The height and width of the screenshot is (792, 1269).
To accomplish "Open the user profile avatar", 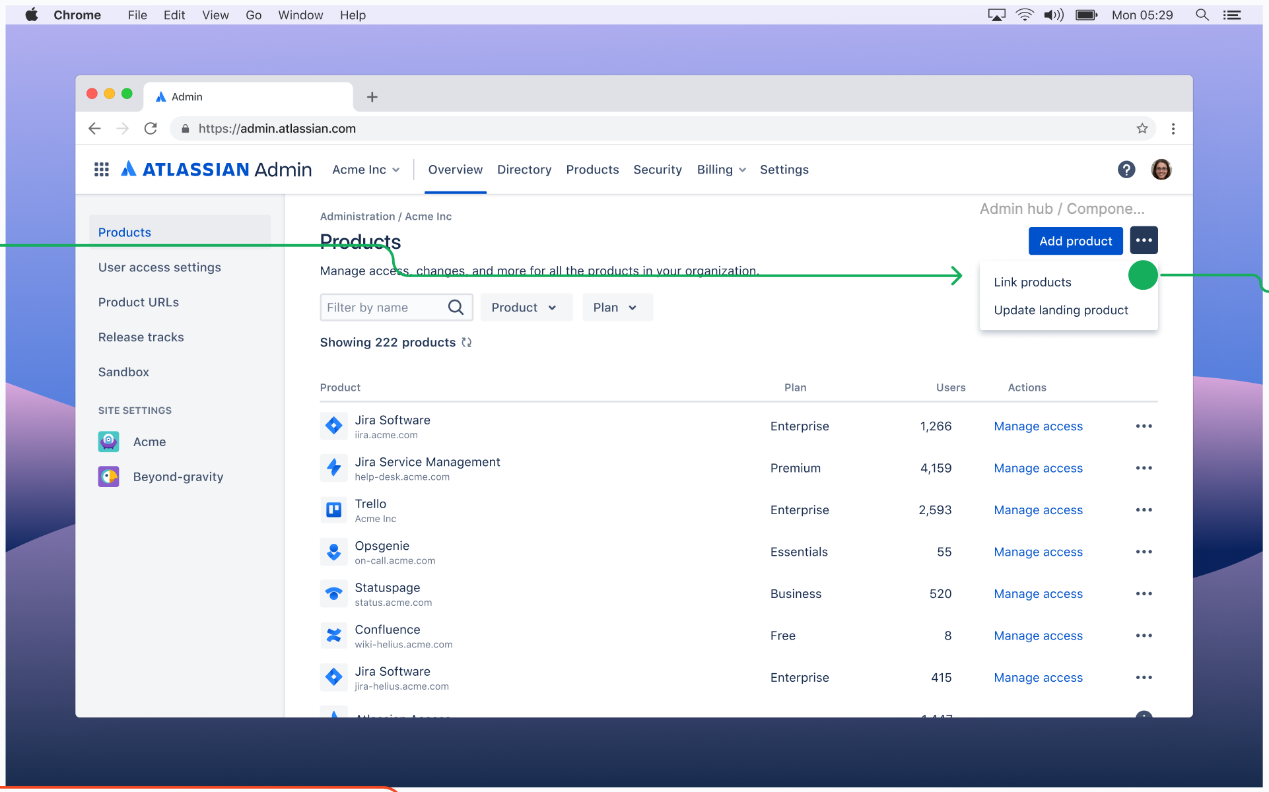I will pyautogui.click(x=1161, y=170).
